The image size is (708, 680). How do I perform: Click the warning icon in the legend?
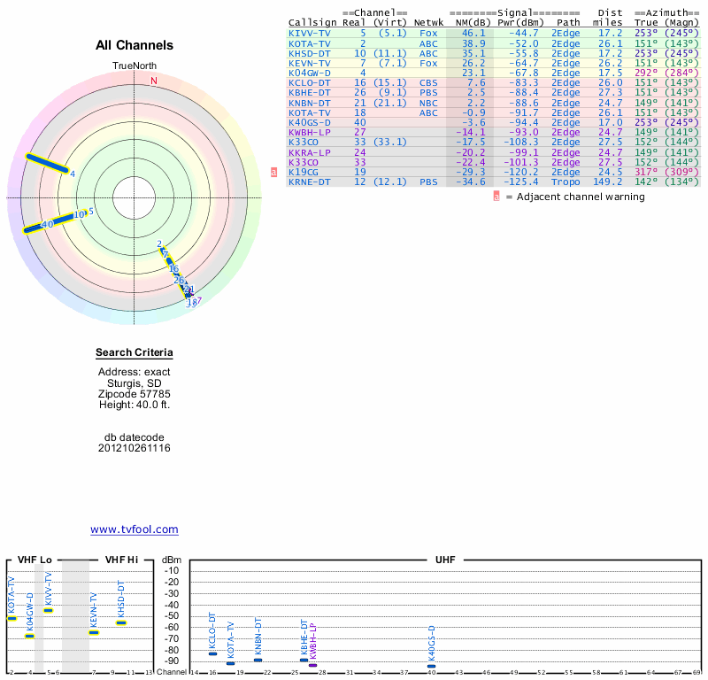(496, 197)
